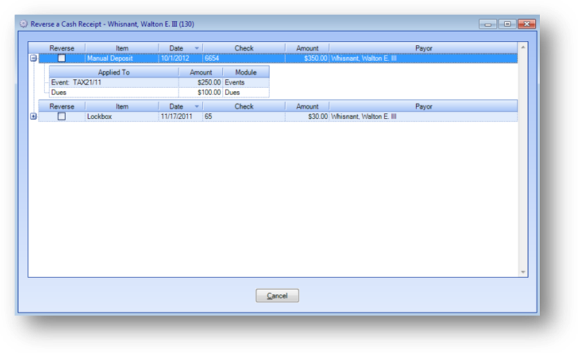578x353 pixels.
Task: Click the top Payor column header
Action: point(423,49)
